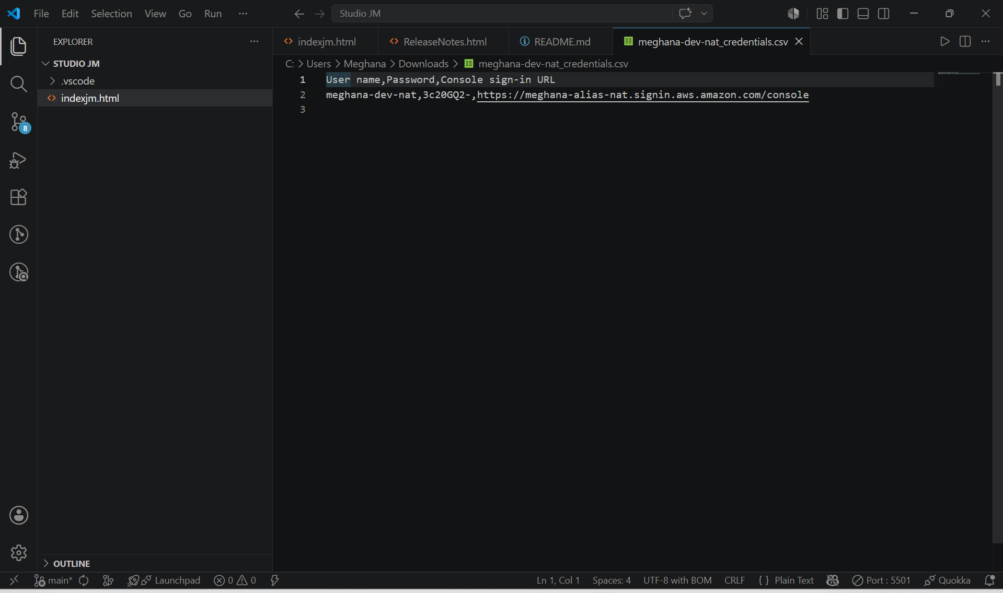Open Customize Layout icon
Viewport: 1003px width, 593px height.
822,14
